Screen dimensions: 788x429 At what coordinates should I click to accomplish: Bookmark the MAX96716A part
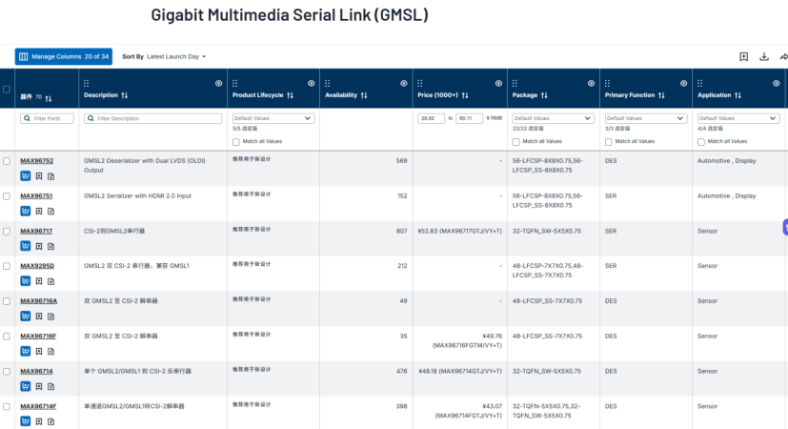point(39,317)
